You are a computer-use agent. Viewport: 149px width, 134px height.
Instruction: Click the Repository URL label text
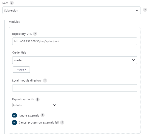pyautogui.click(x=22, y=34)
